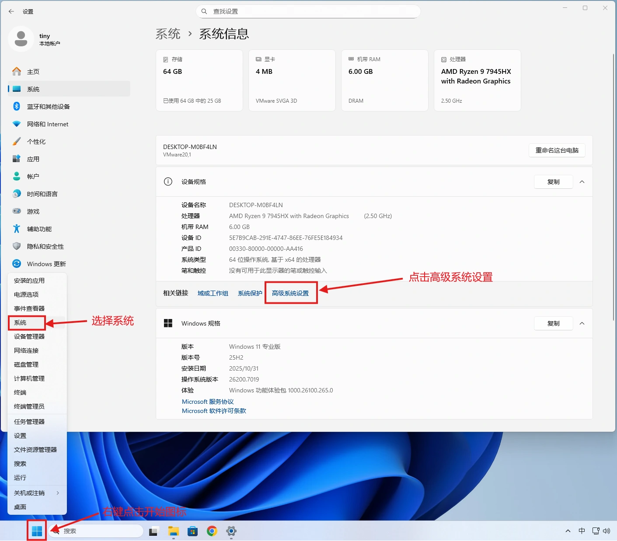Open Network and Internet via Wi-Fi icon
Viewport: 617px width, 541px height.
click(17, 124)
